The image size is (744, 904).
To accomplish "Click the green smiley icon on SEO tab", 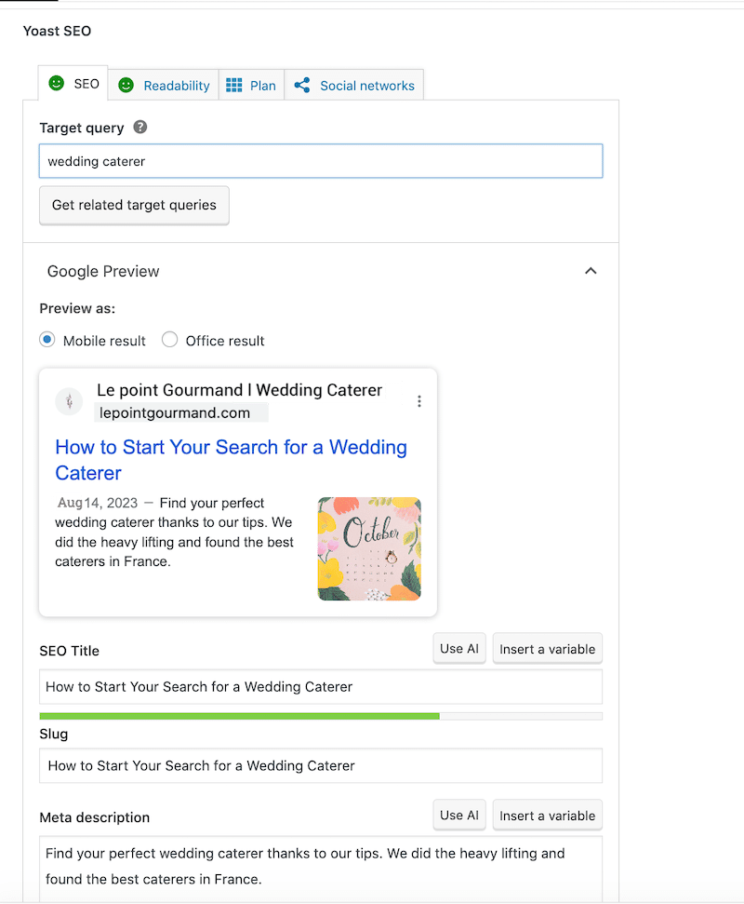I will coord(57,84).
